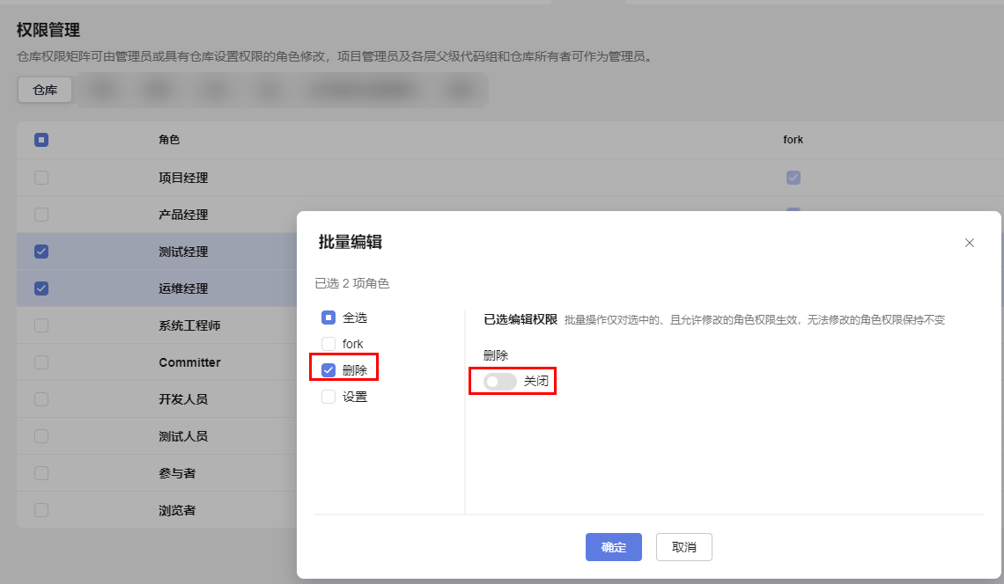Check the 设置 permission checkbox

(x=329, y=396)
